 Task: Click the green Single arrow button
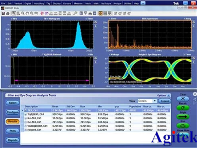click(183, 117)
